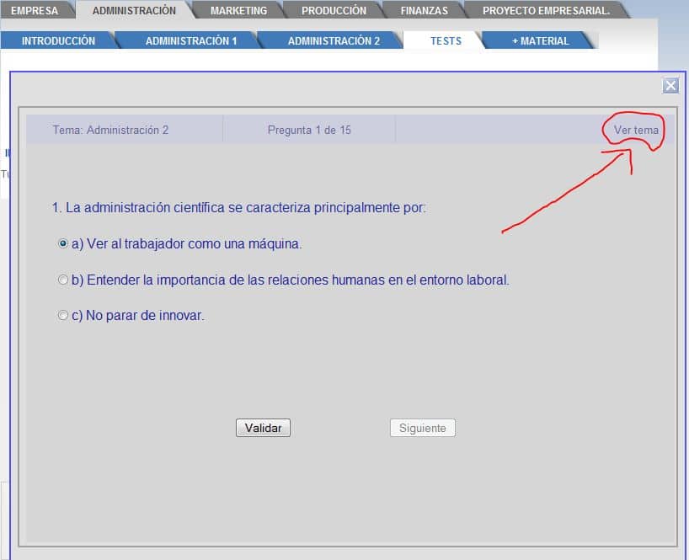This screenshot has width=689, height=560.
Task: Pick answer c) No parar de innovar
Action: (x=63, y=316)
